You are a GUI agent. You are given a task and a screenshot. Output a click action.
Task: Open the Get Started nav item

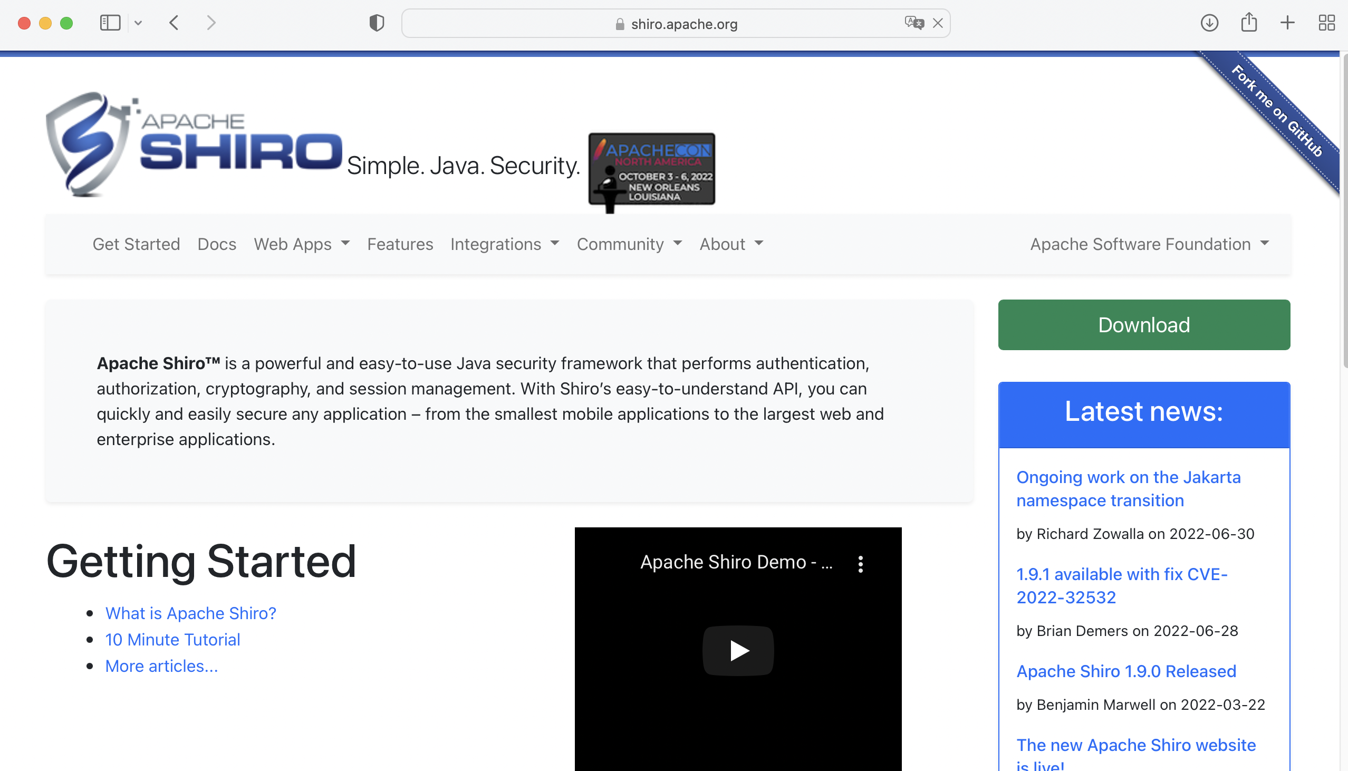pyautogui.click(x=136, y=244)
